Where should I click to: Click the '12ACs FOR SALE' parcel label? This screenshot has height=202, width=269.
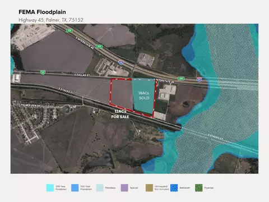(120, 114)
